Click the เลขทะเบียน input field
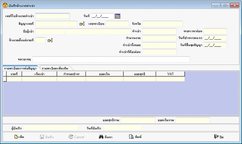This screenshot has height=144, width=242. pyautogui.click(x=118, y=24)
